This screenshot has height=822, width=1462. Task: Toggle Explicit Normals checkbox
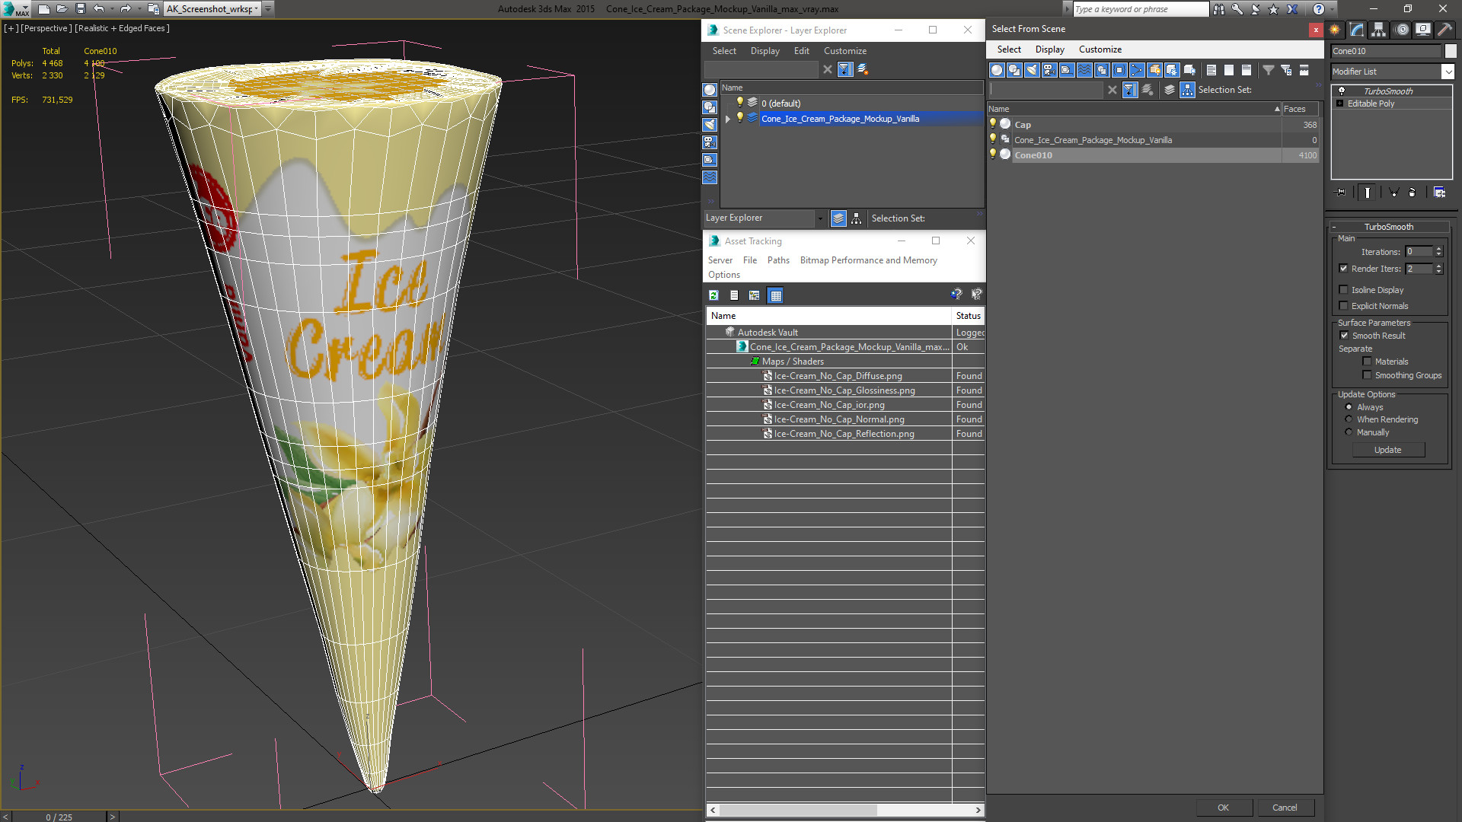pyautogui.click(x=1343, y=305)
